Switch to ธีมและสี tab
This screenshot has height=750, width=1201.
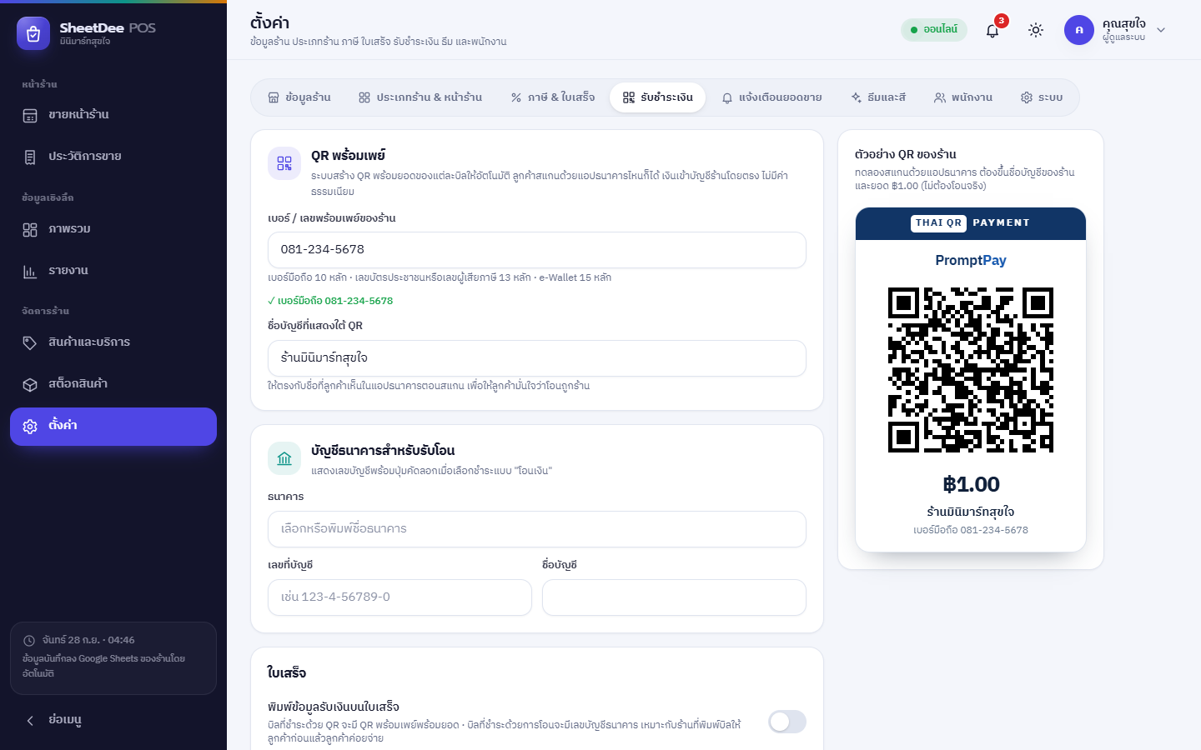(x=878, y=97)
